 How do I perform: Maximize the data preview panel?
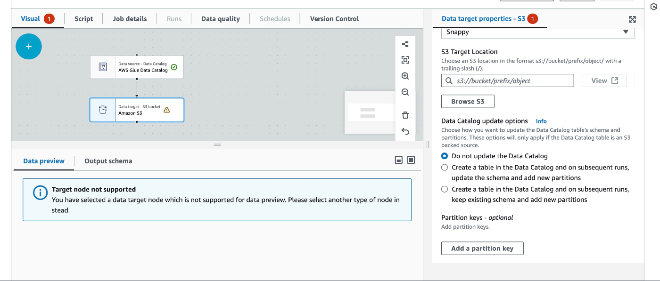click(x=411, y=161)
